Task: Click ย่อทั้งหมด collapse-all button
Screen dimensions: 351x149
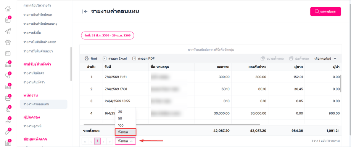Action: [x=299, y=59]
